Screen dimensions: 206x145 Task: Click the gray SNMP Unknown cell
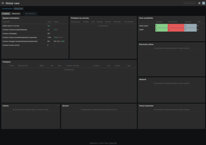190,30
